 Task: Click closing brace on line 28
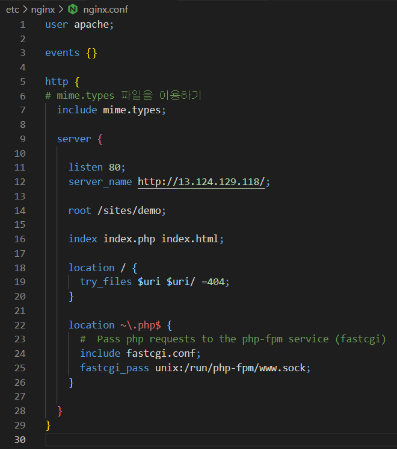tap(60, 411)
